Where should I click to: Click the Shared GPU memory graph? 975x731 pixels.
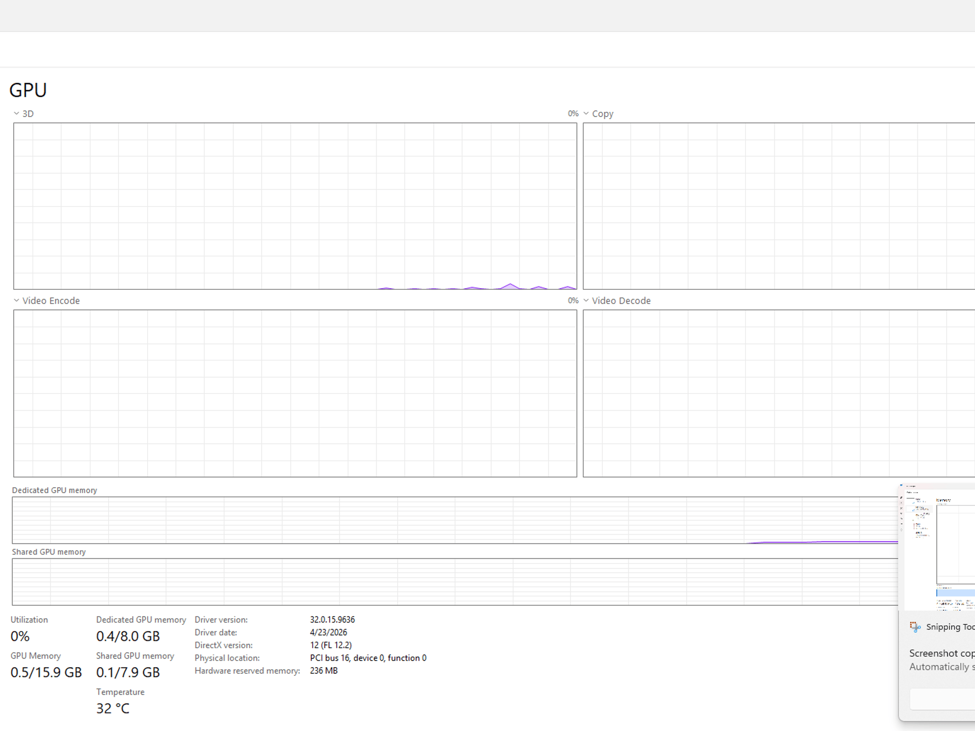[455, 582]
